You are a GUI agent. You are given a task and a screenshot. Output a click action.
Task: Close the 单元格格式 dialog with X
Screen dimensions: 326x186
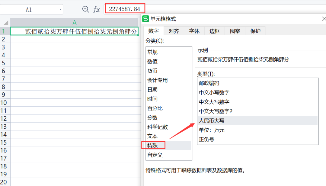324,19
